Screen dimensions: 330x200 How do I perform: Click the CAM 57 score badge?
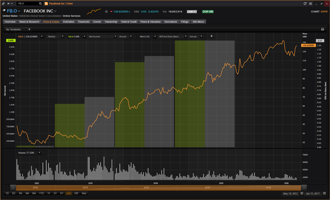[192, 12]
